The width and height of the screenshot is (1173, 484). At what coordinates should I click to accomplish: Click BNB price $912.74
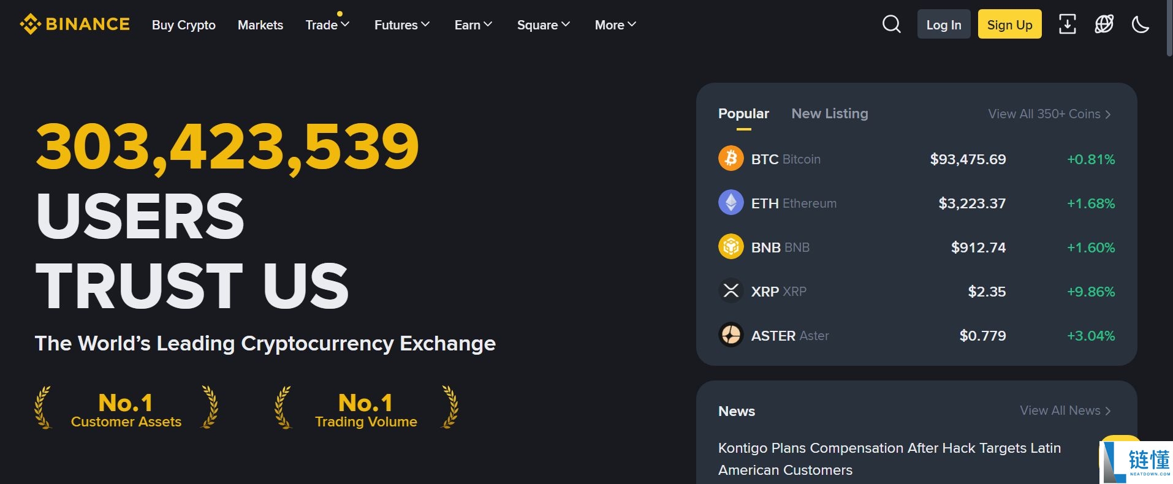pyautogui.click(x=978, y=248)
